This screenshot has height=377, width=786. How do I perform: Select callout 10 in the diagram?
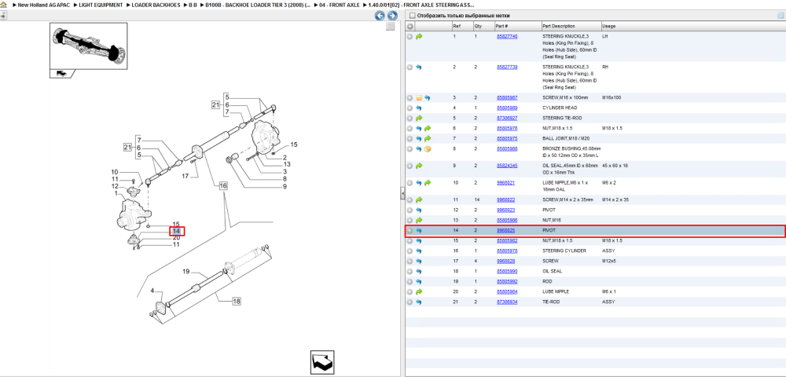pos(115,172)
